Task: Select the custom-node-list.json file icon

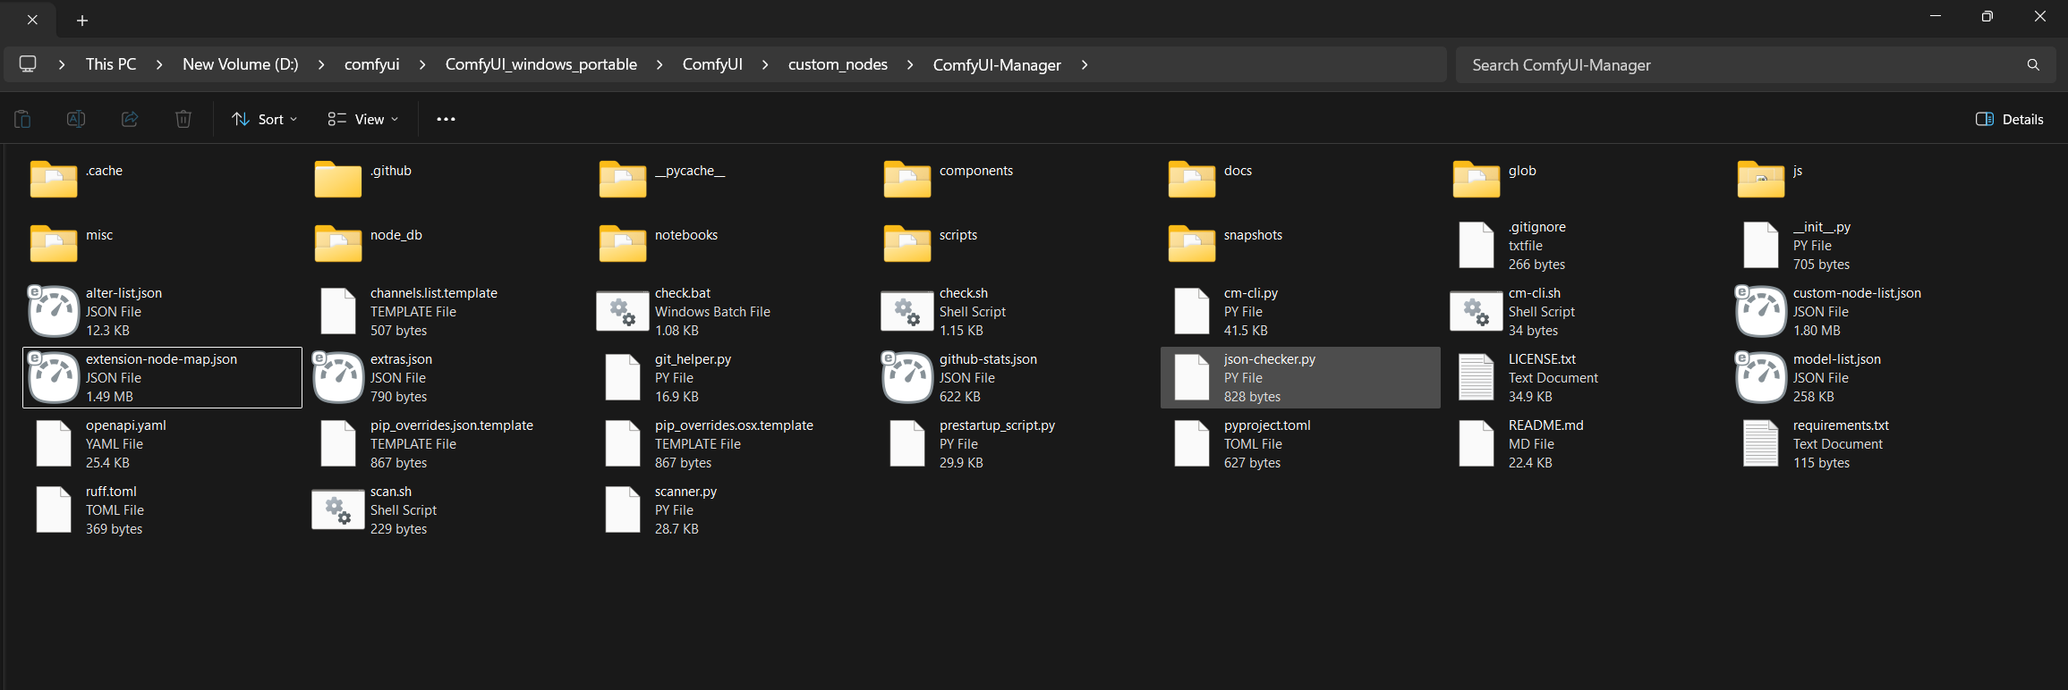Action: [x=1760, y=311]
